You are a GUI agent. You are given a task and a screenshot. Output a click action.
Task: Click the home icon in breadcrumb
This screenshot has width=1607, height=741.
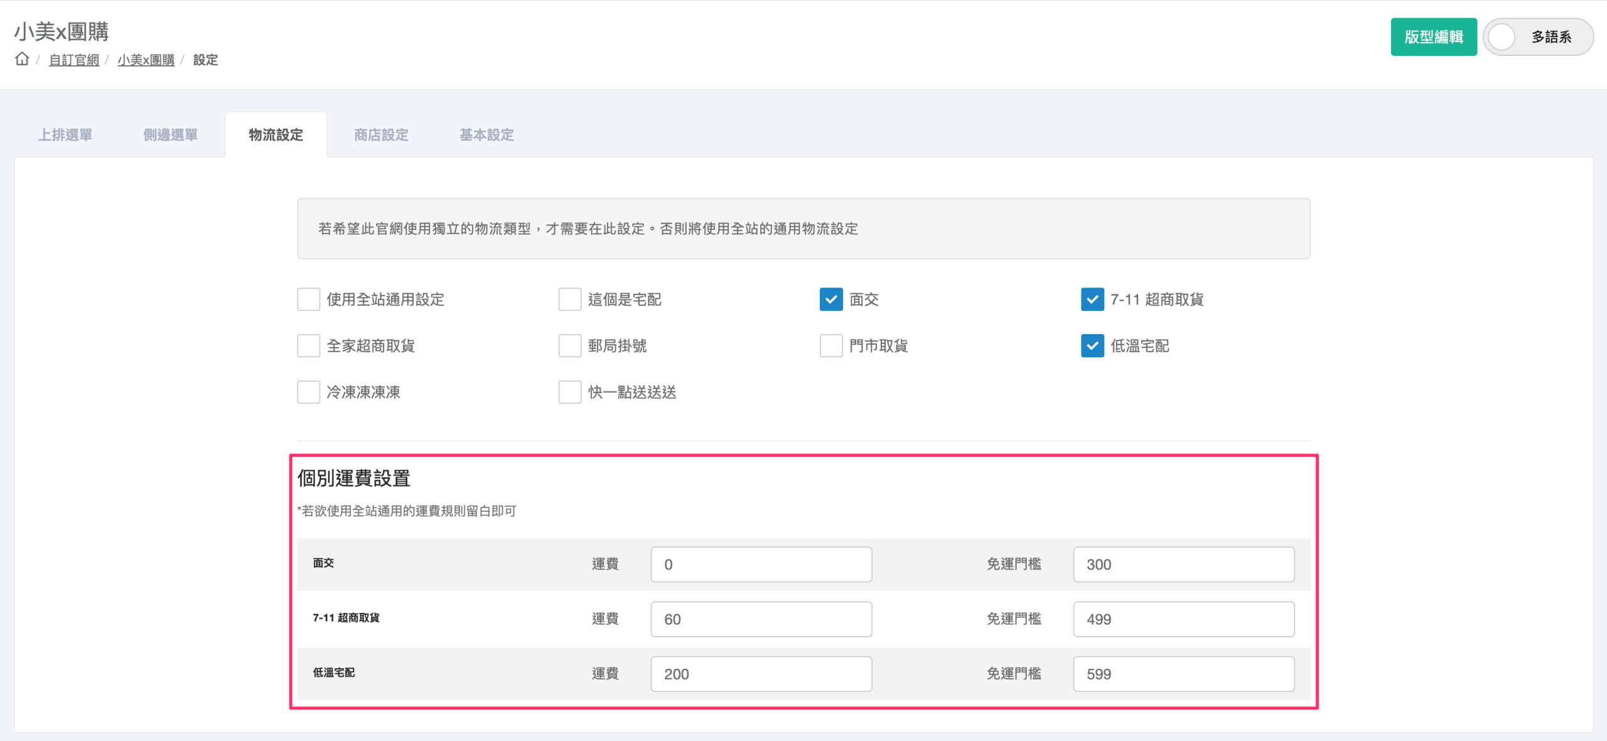tap(22, 59)
